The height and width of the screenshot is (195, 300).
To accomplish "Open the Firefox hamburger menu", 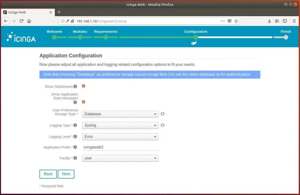I will [294, 21].
